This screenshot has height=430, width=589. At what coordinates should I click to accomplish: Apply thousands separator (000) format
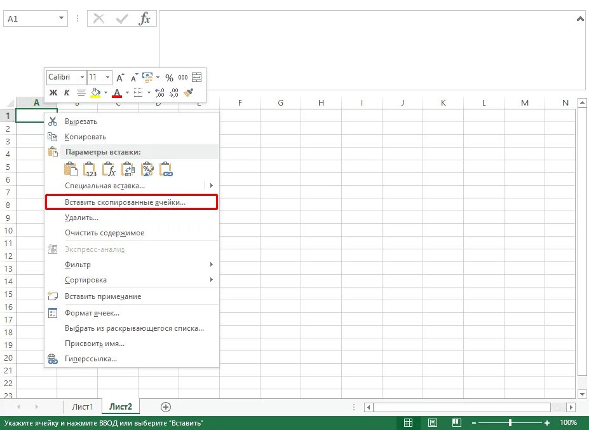click(183, 78)
